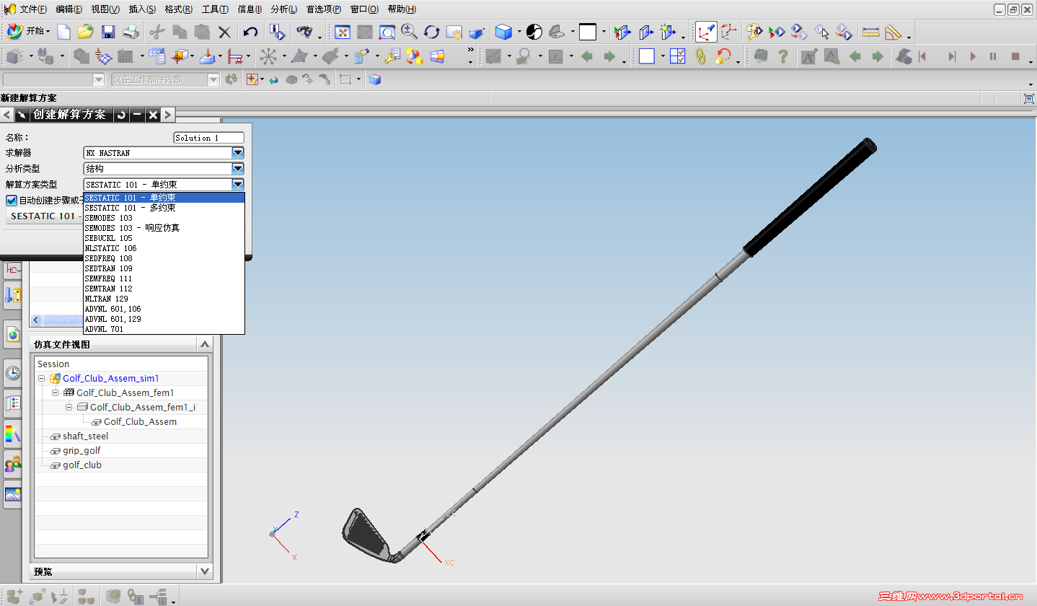
Task: Choose SEDFREQ 108 solution type
Action: pos(164,258)
